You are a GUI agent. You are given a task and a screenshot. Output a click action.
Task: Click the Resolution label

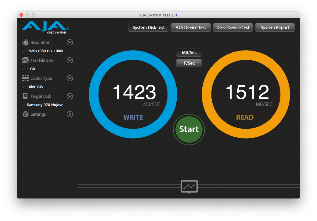pos(41,42)
